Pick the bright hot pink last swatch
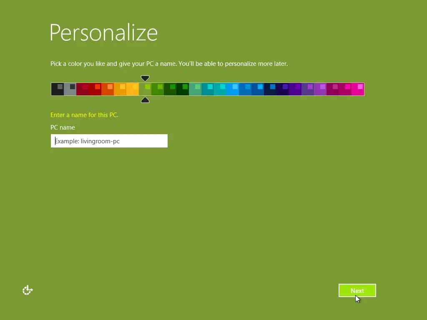The width and height of the screenshot is (427, 320). click(x=358, y=89)
